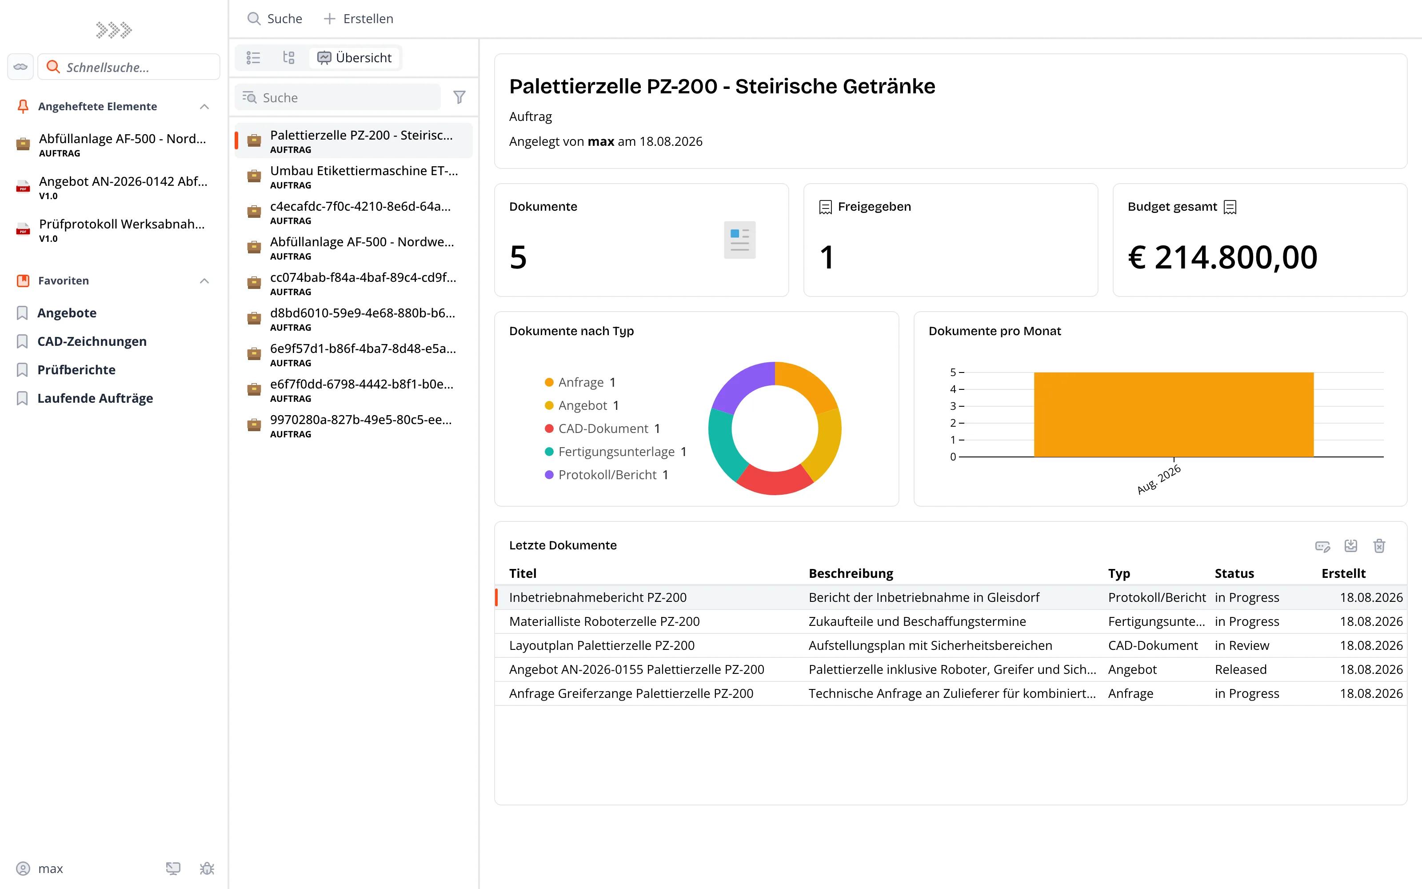Switch to list view icon
This screenshot has height=889, width=1422.
pyautogui.click(x=253, y=58)
